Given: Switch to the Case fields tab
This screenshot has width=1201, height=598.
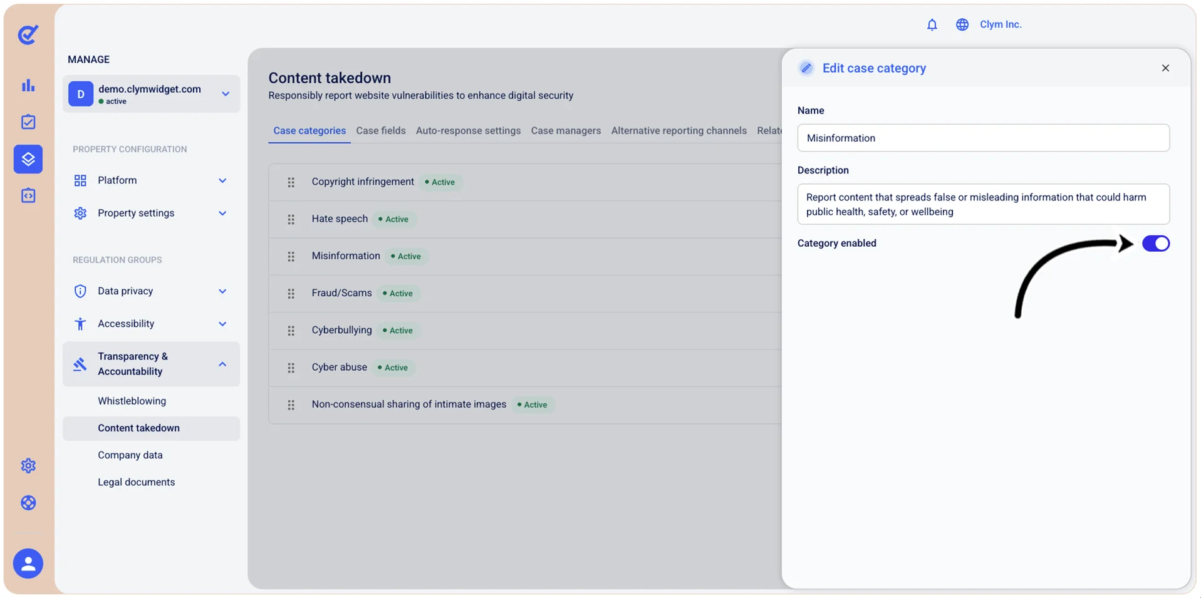Looking at the screenshot, I should [x=381, y=131].
